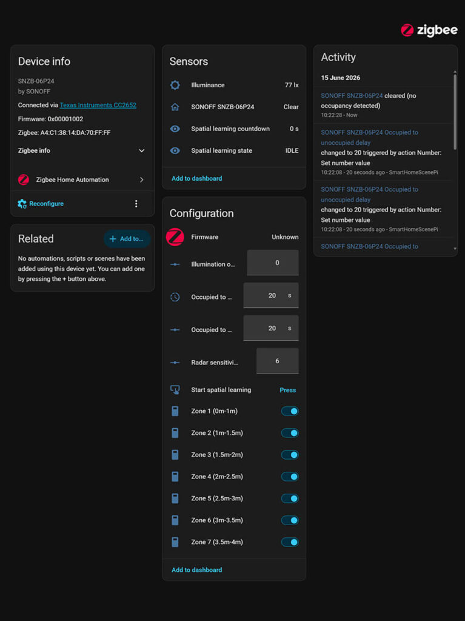Image resolution: width=465 pixels, height=621 pixels.
Task: Click the Radar sensitivity value field
Action: (277, 361)
